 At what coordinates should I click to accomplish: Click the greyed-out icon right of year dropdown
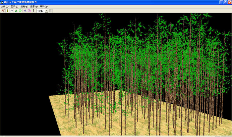click(50, 11)
